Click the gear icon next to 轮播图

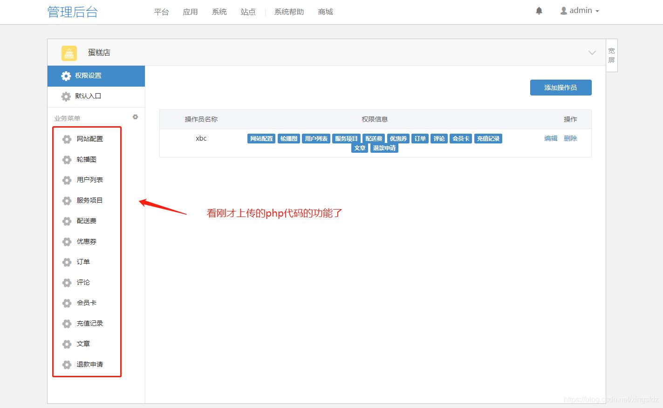coord(67,160)
